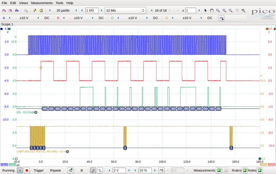
Task: Select the pointer selection tool
Action: pos(205,10)
